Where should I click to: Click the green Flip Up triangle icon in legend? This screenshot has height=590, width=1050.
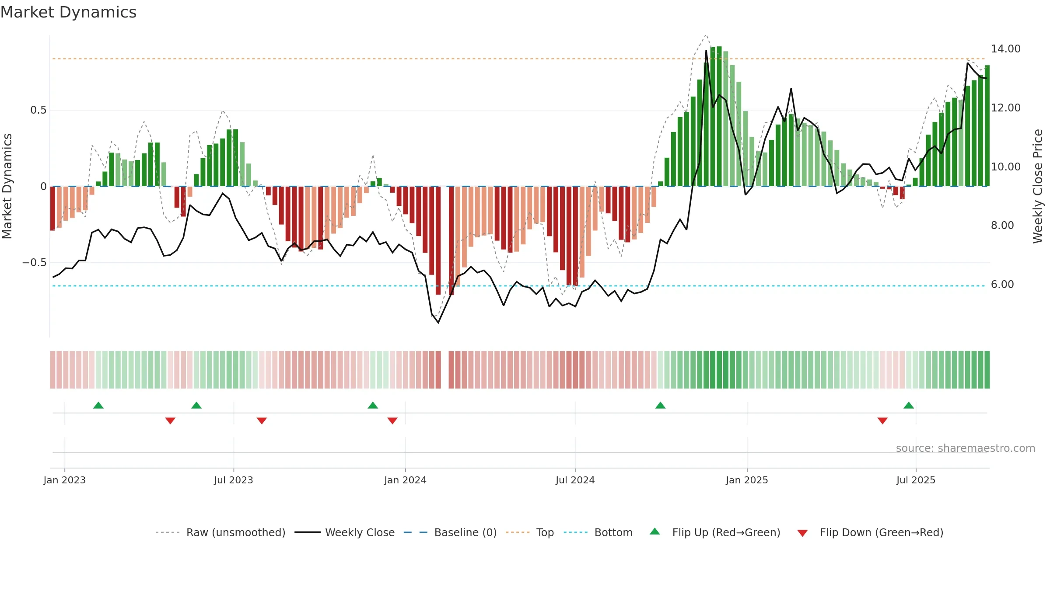click(x=655, y=531)
